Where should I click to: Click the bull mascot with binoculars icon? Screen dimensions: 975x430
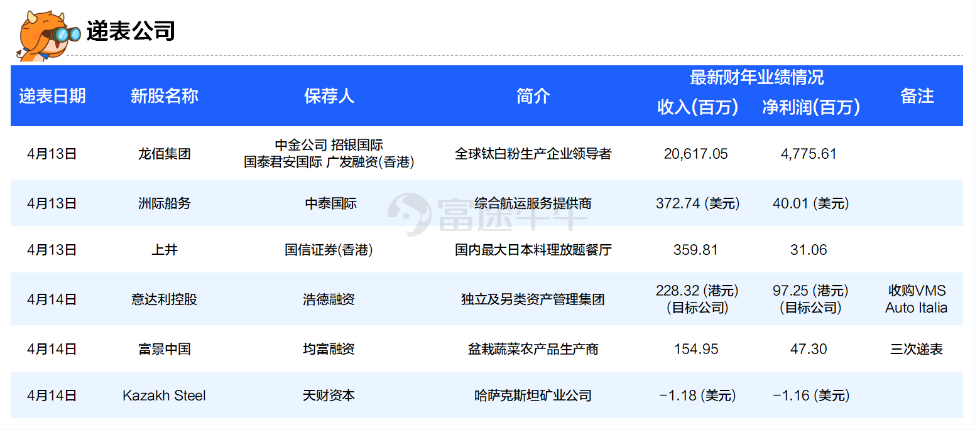pos(49,35)
